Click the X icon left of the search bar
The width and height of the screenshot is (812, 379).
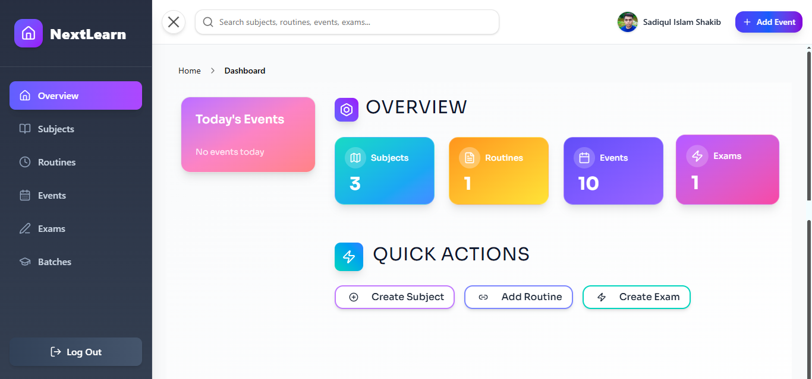[x=173, y=22]
